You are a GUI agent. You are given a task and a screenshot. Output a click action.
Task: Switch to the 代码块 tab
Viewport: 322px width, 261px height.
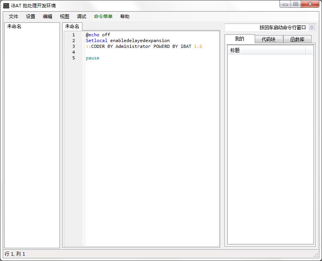pyautogui.click(x=269, y=39)
